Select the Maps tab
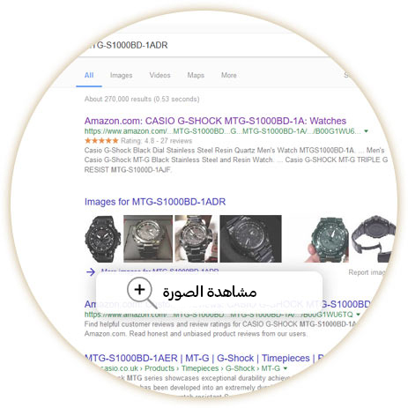 [196, 75]
